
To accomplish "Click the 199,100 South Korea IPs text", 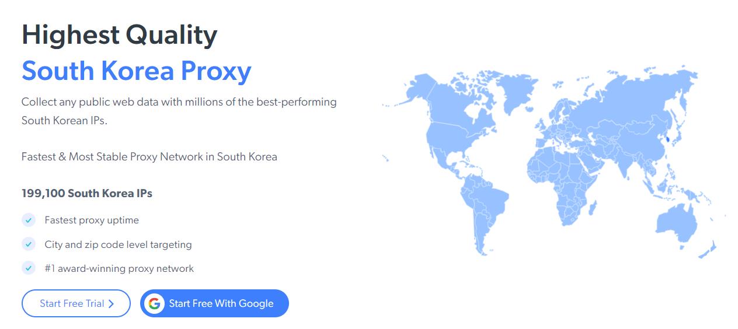I will tap(87, 193).
